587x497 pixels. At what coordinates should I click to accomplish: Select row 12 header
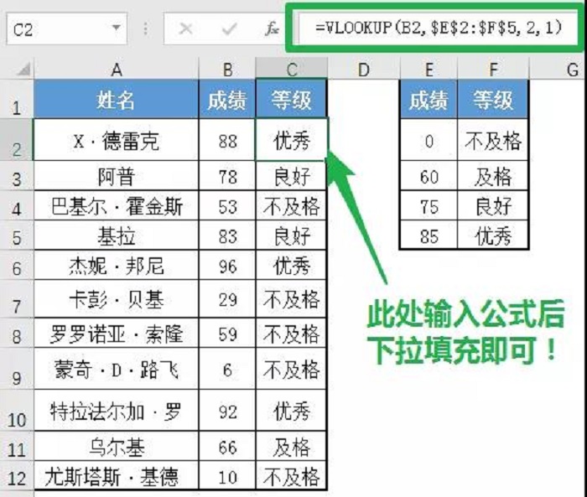coord(17,475)
